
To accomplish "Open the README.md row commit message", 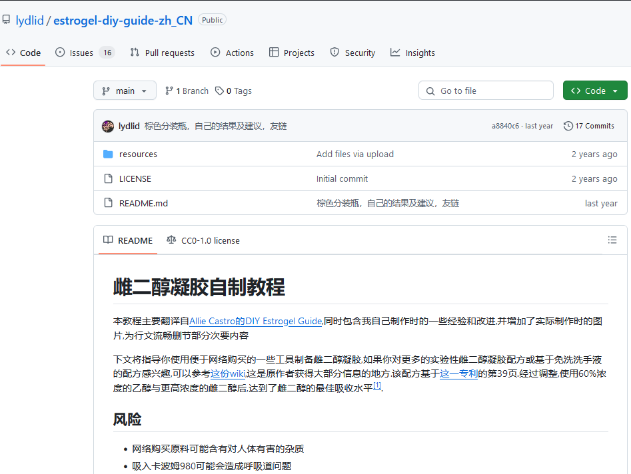I will point(388,203).
